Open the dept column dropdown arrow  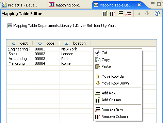[14, 43]
